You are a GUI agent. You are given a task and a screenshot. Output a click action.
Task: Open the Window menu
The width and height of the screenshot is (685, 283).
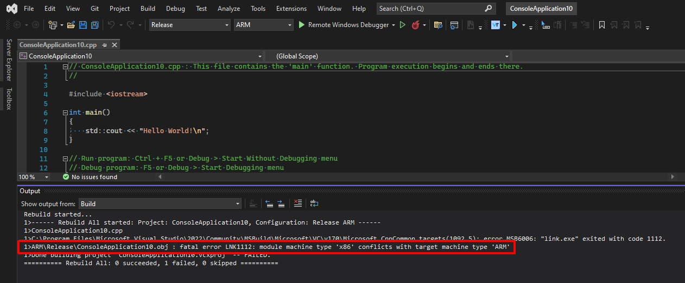coord(329,9)
